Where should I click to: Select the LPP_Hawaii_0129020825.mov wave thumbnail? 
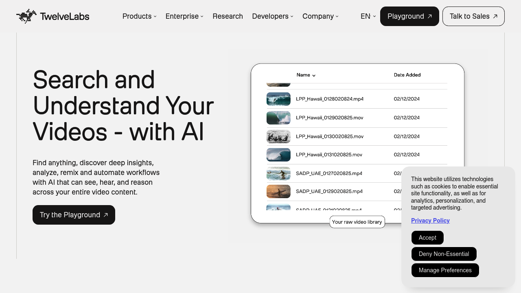pos(278,118)
